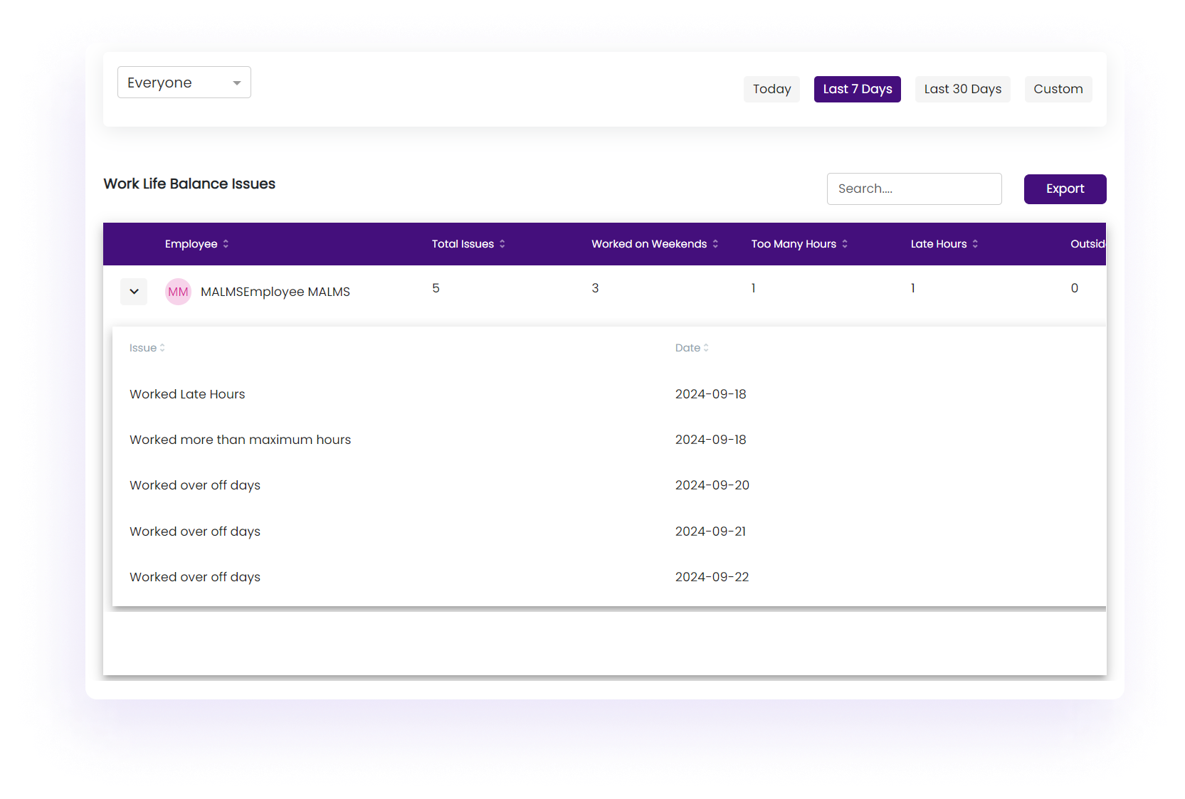Sort using Too Many Hours arrows
Screen dimensions: 1185x799
click(x=845, y=244)
